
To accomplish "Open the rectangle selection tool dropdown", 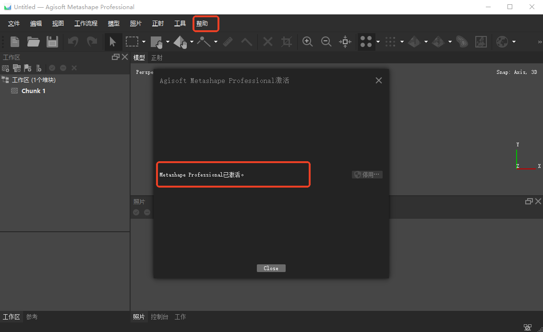I will pyautogui.click(x=143, y=42).
